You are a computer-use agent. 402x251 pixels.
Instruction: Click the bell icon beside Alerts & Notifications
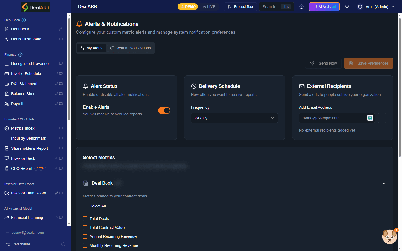click(79, 24)
